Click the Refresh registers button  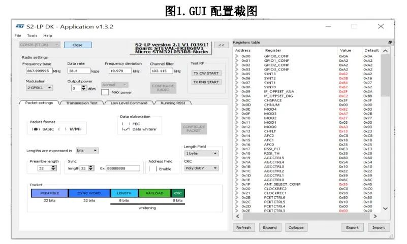click(243, 227)
